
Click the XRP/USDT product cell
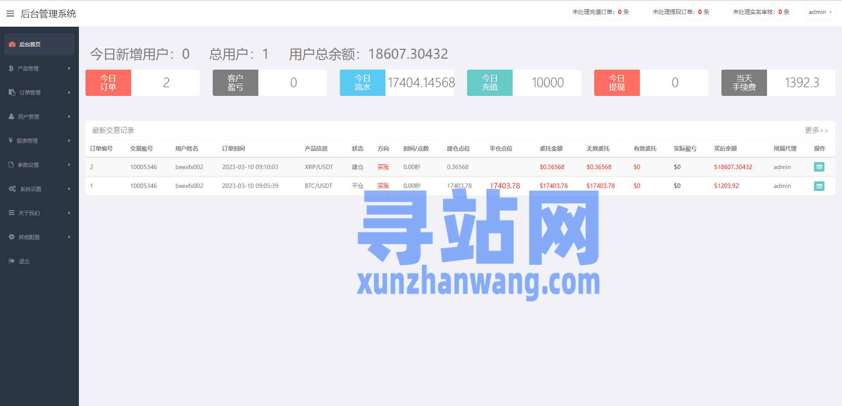click(319, 167)
